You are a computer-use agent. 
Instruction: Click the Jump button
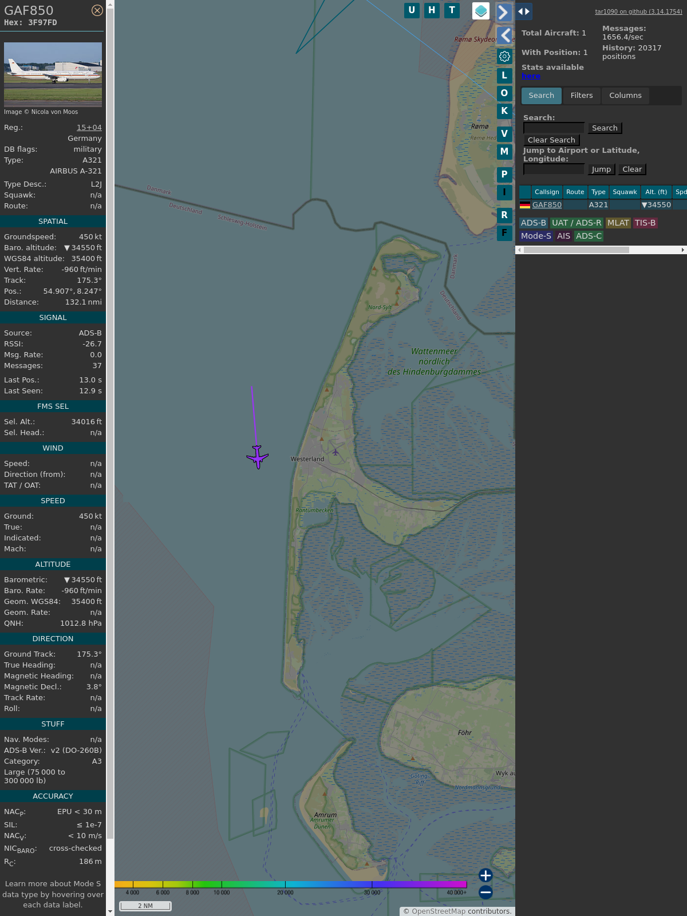[601, 169]
